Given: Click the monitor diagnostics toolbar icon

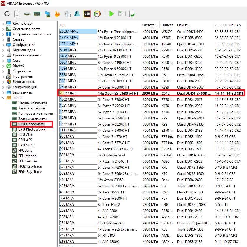Looking at the screenshot, I should tap(47, 14).
